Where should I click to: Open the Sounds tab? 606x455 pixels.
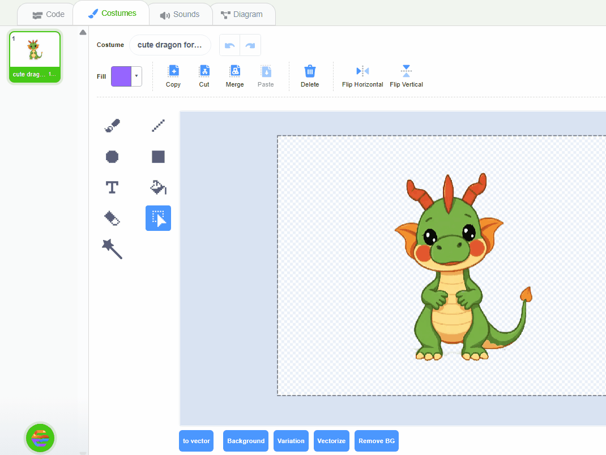coord(180,14)
